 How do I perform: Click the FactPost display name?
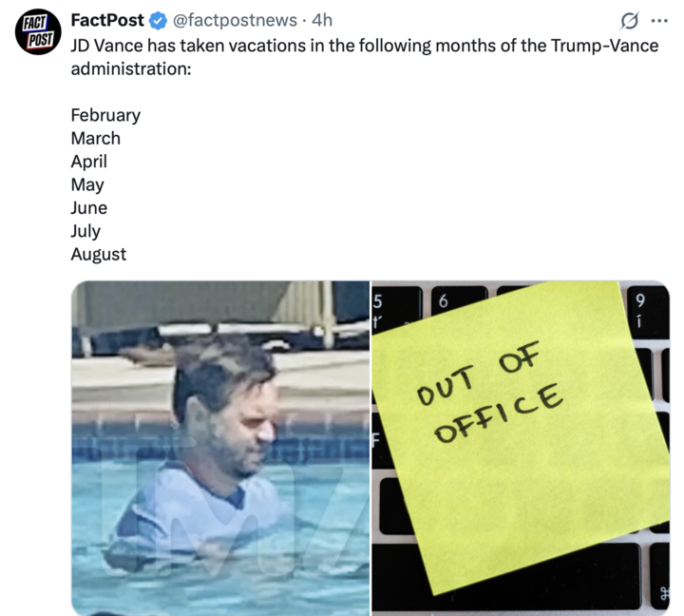click(x=107, y=21)
